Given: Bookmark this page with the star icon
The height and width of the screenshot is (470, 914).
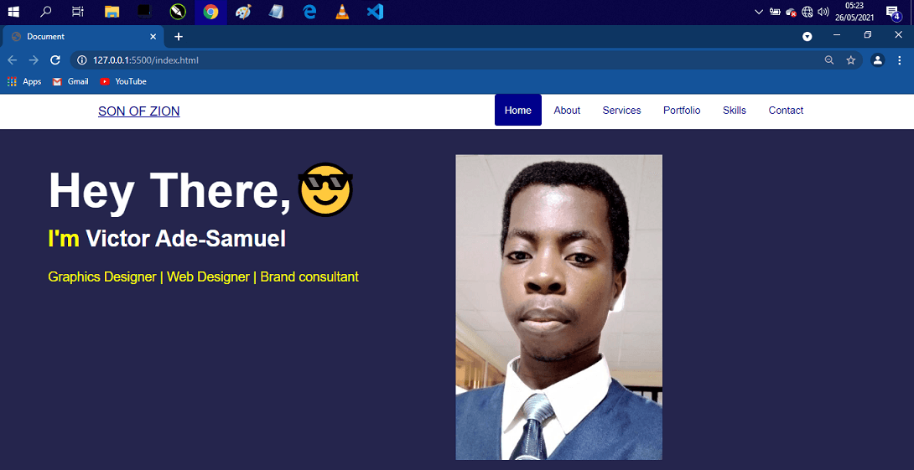Looking at the screenshot, I should coord(850,60).
